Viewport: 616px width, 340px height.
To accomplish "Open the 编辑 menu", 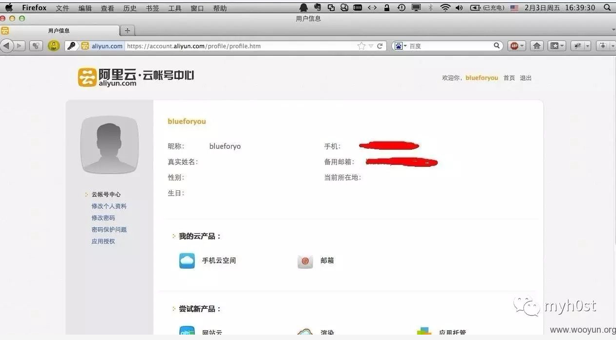I will pos(85,8).
